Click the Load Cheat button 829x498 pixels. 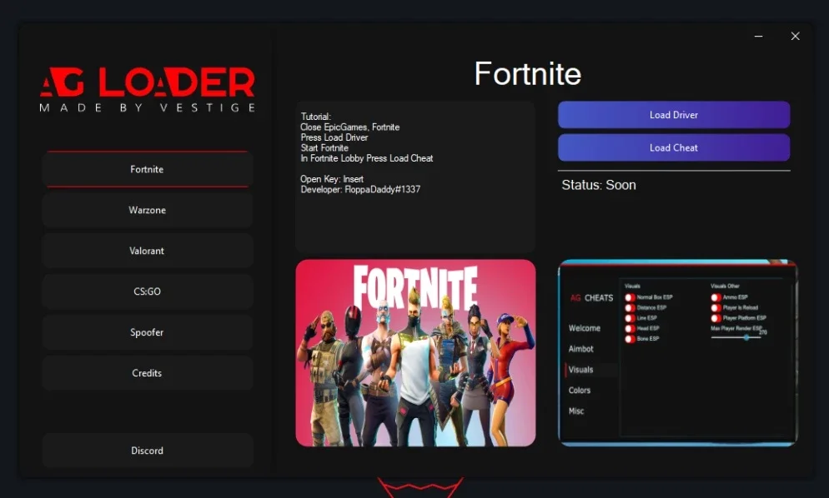tap(674, 148)
